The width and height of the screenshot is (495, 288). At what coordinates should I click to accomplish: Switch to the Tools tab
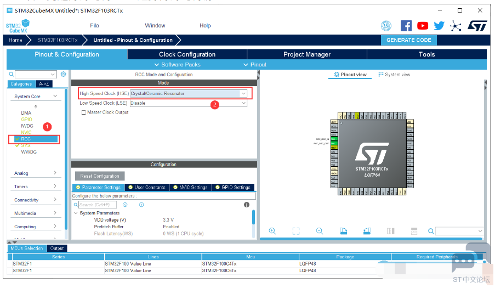427,54
